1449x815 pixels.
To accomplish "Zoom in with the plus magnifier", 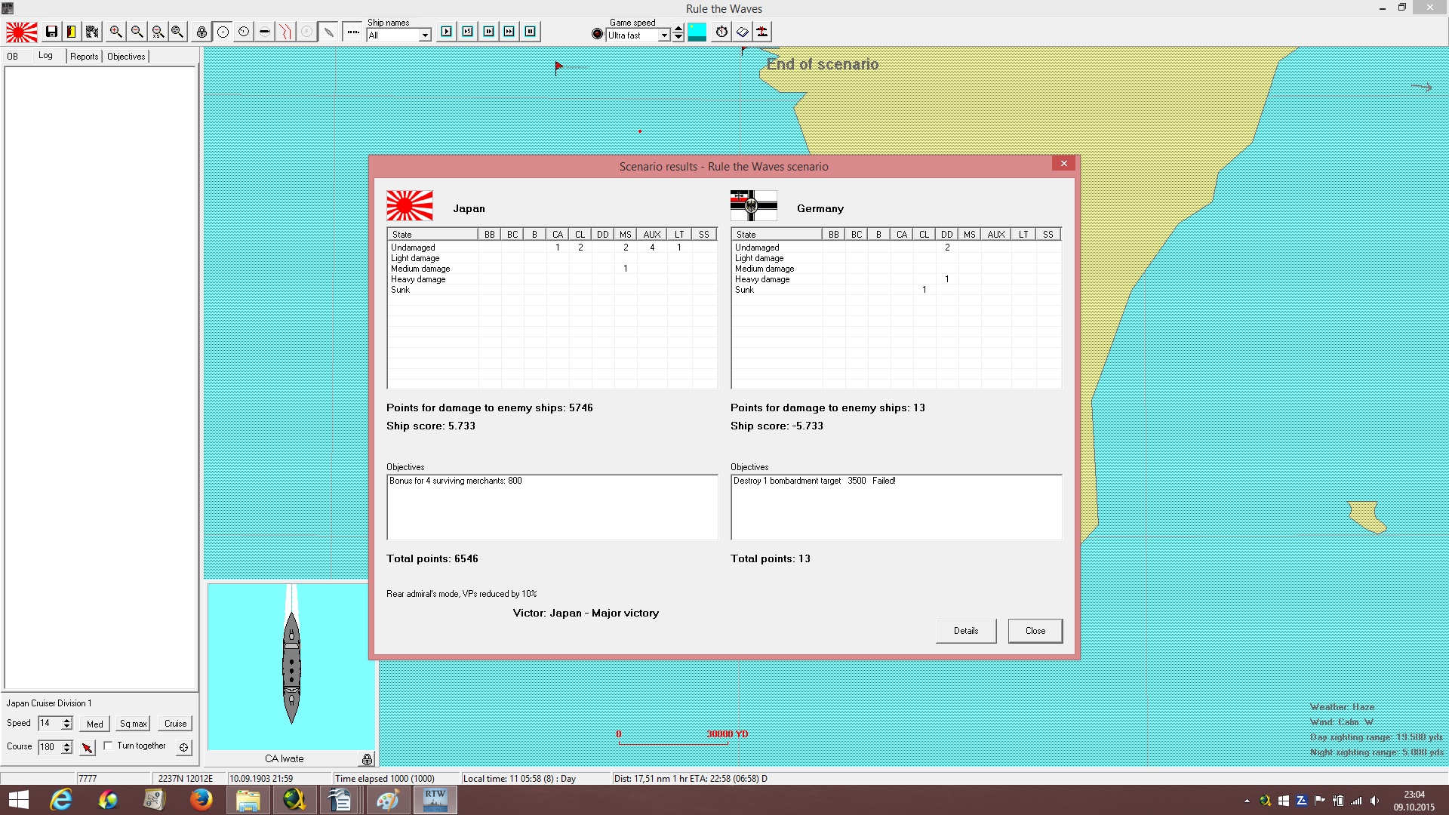I will point(115,32).
